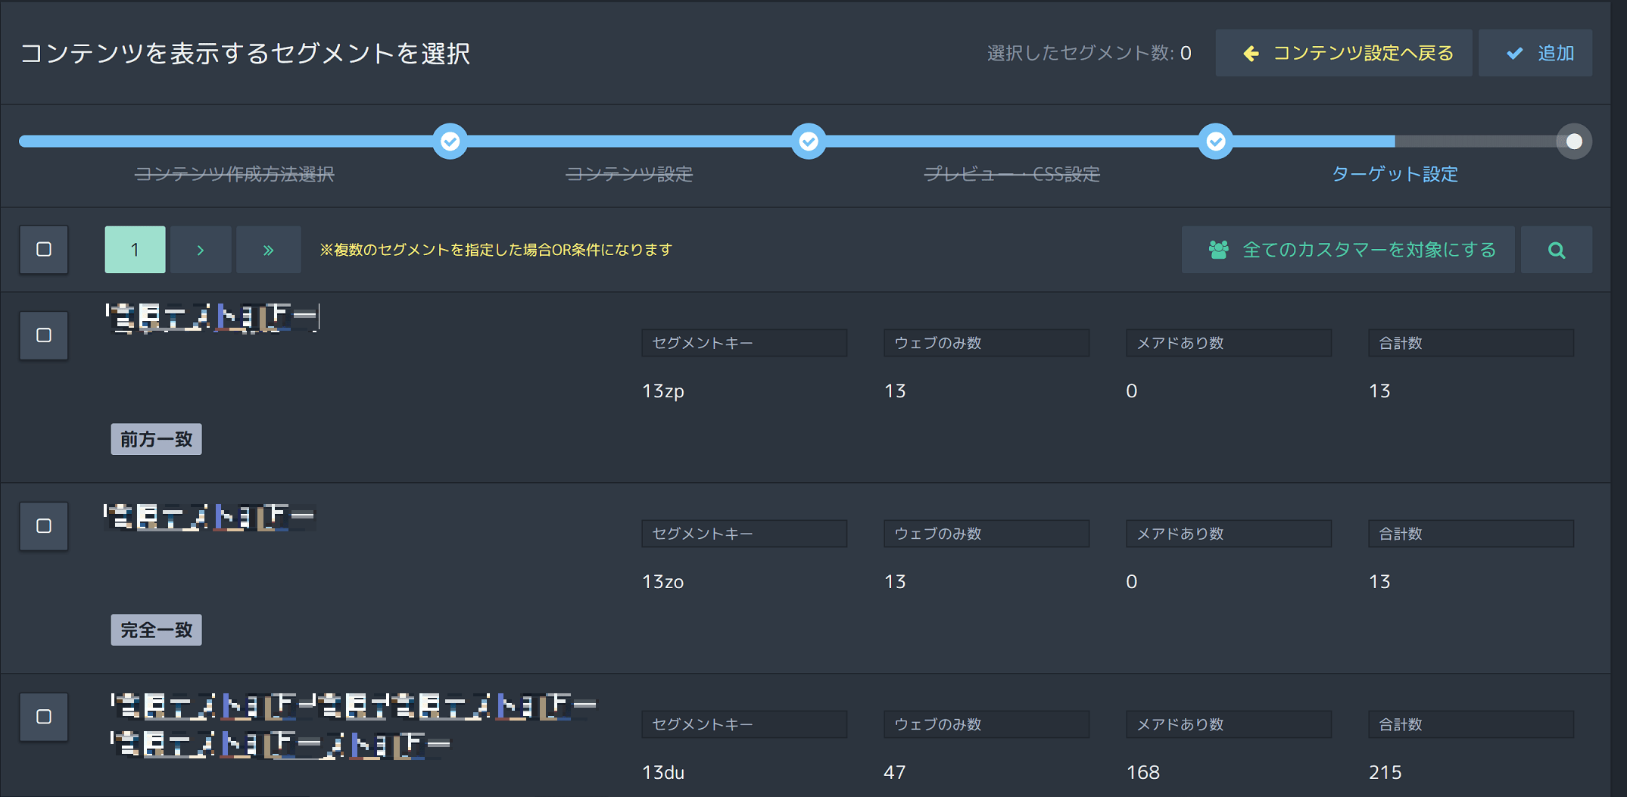Toggle the select-all checkbox
The height and width of the screenshot is (797, 1627).
click(44, 249)
